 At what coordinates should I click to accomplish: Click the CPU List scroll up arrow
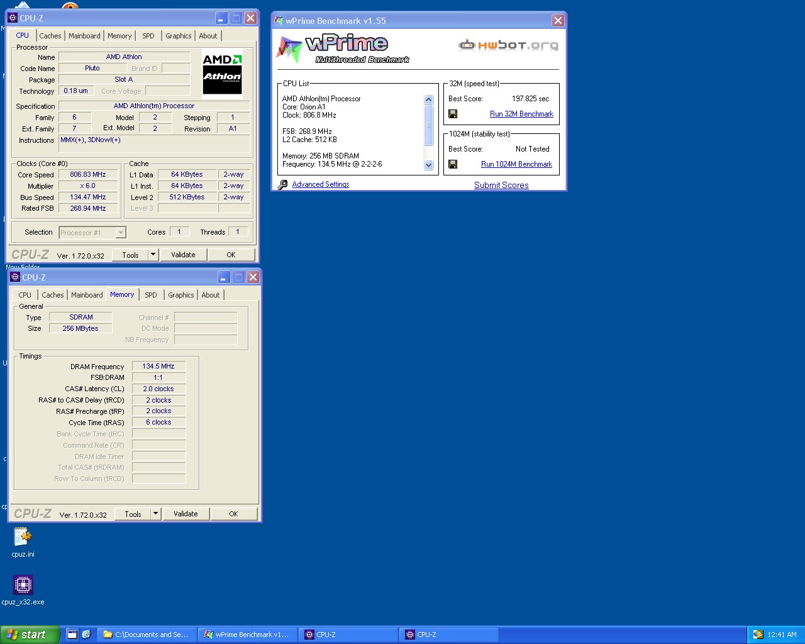click(x=429, y=99)
